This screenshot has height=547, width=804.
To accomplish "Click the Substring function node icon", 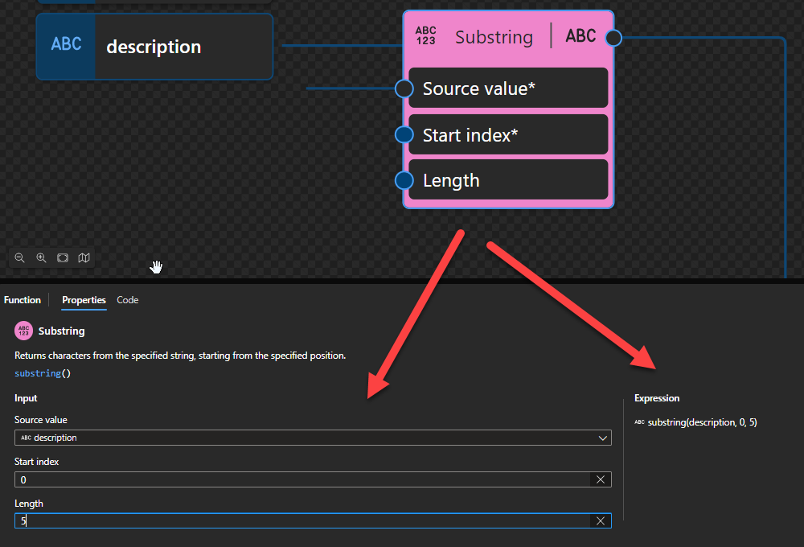I will (425, 36).
